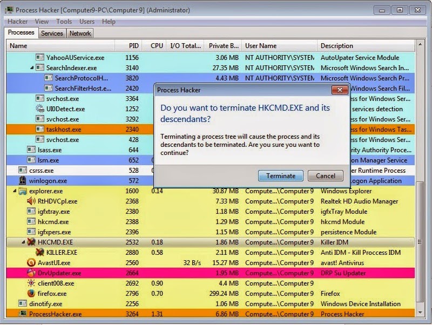Collapse the HKCMD.EXE tree node

coord(23,242)
